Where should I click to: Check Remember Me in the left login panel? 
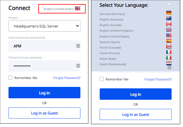11,78
